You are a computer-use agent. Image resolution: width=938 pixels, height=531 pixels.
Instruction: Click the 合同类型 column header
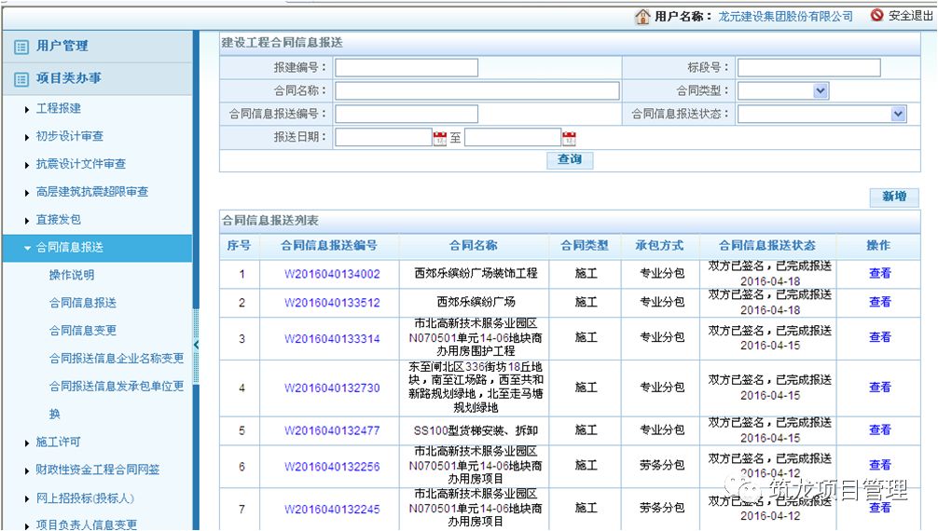[x=585, y=246]
